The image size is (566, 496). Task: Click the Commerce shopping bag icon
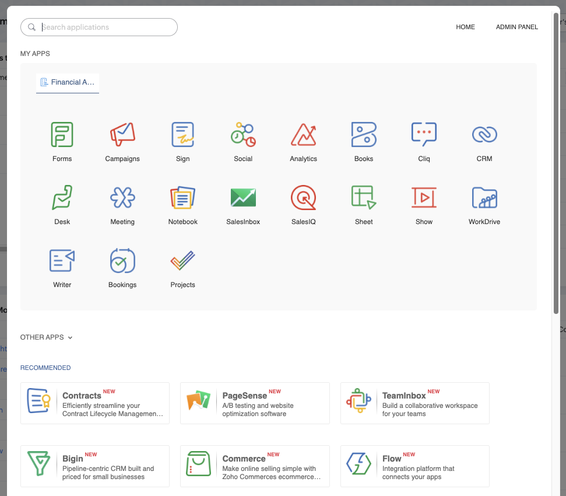(199, 463)
